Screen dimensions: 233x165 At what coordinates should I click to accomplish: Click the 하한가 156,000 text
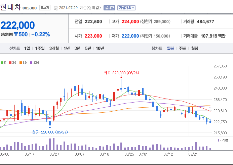(x=155, y=36)
